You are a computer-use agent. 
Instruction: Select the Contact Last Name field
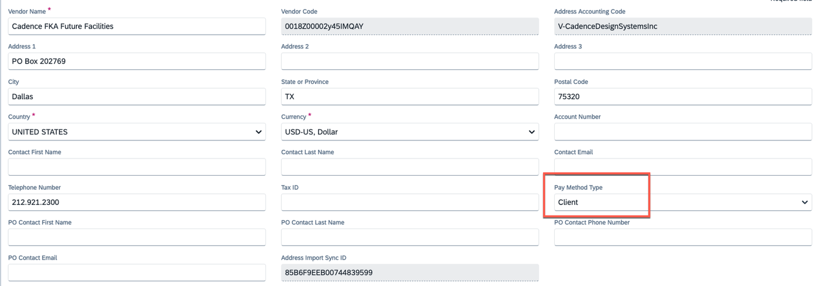pyautogui.click(x=410, y=167)
